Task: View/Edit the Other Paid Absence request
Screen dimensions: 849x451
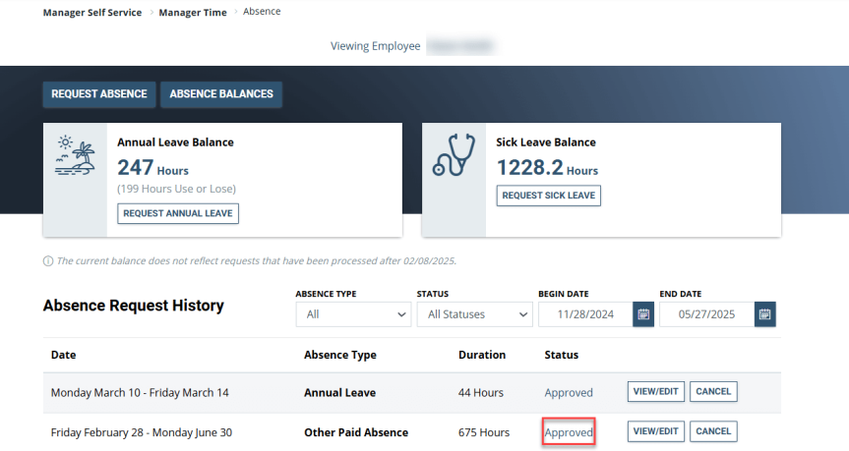Action: click(655, 431)
